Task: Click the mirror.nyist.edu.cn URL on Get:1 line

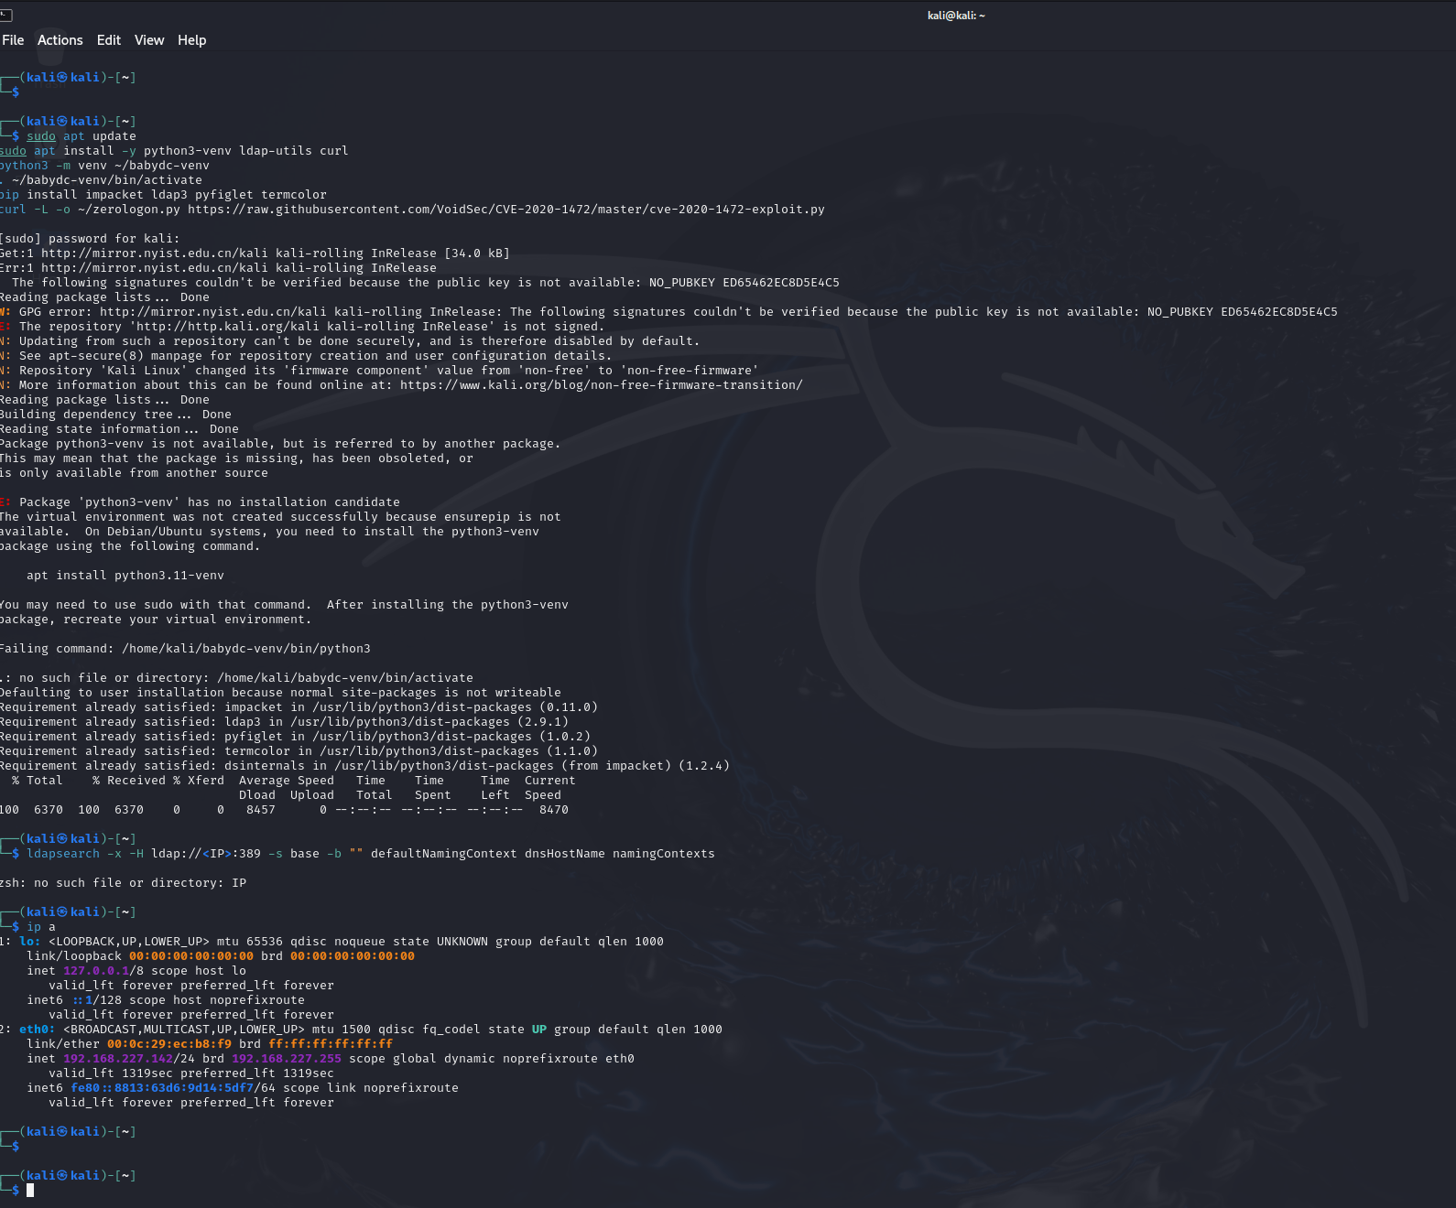Action: (x=155, y=253)
